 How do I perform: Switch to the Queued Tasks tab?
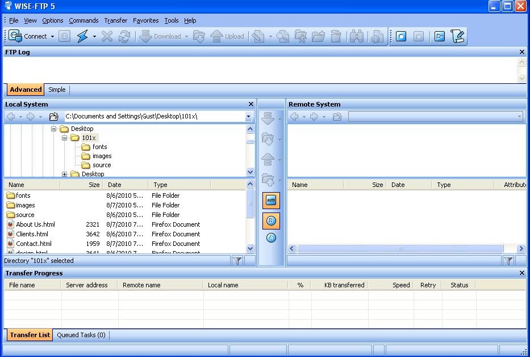[81, 335]
